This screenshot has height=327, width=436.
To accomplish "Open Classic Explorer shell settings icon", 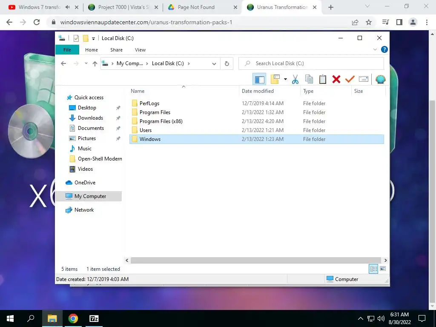I will [x=380, y=80].
